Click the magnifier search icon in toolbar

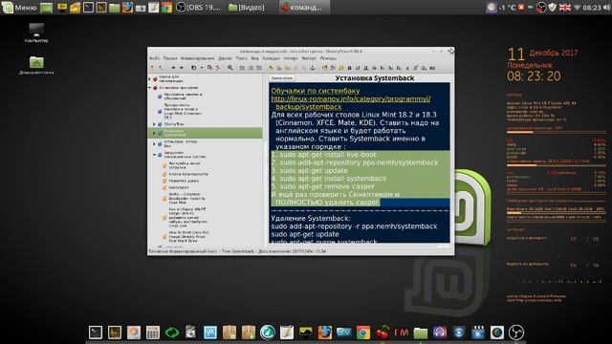point(230,68)
